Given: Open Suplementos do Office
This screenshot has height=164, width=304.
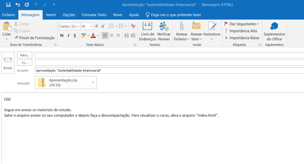Looking at the screenshot, I should (x=274, y=31).
